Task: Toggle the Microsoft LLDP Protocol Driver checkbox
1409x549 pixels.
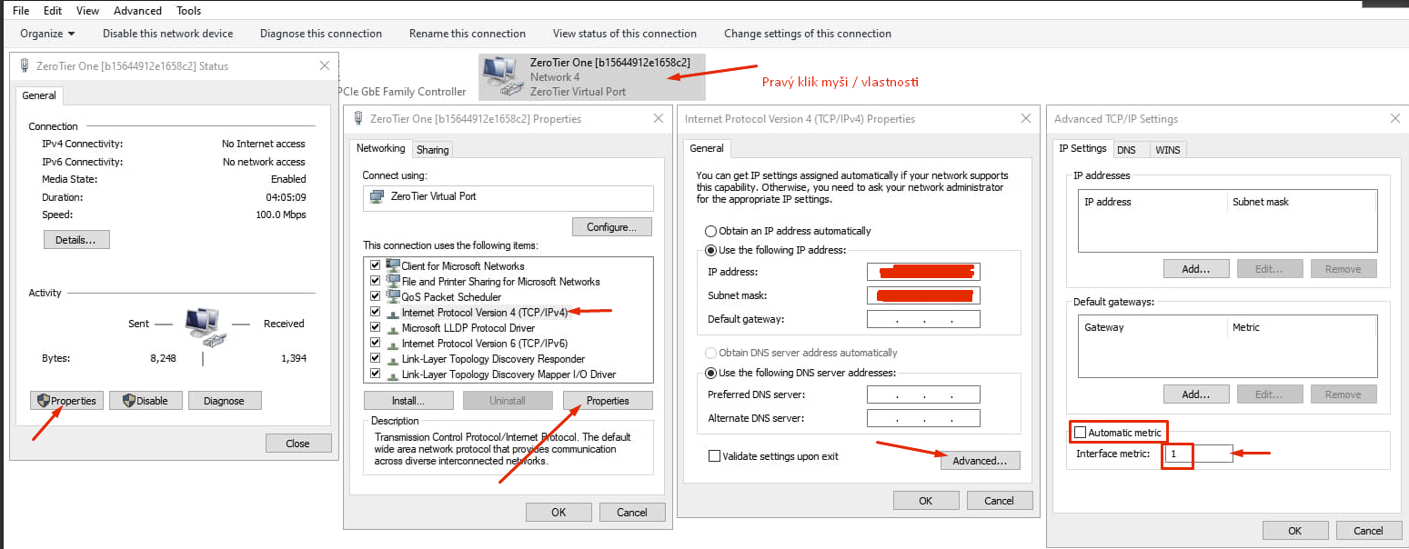Action: (375, 327)
